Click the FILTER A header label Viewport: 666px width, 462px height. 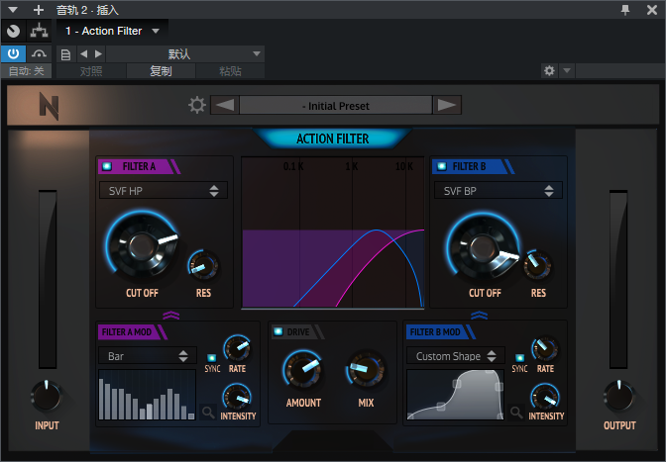click(139, 166)
